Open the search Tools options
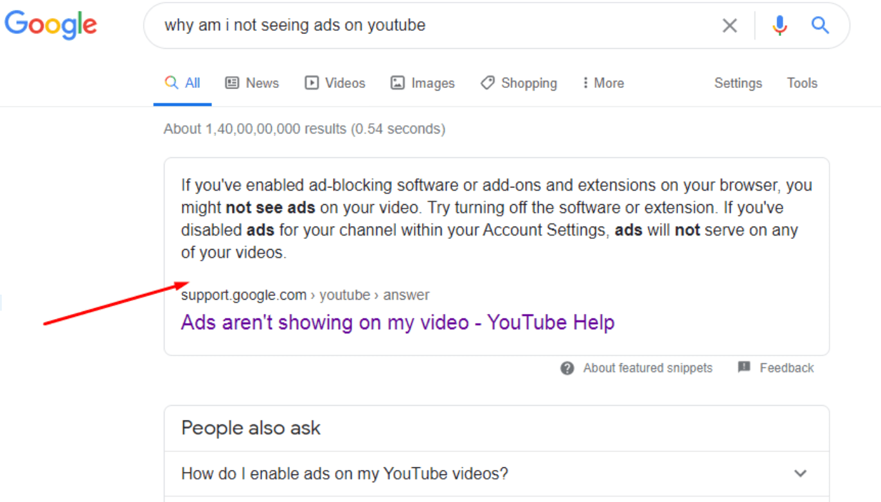This screenshot has width=881, height=502. pos(802,83)
